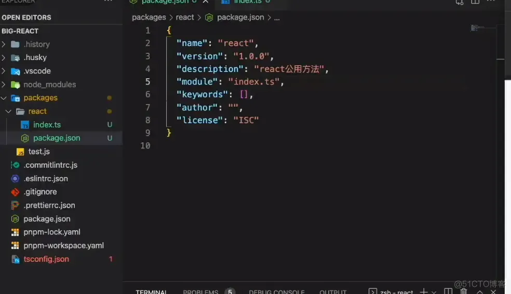Expand the .husky folder chevron

tap(4, 57)
